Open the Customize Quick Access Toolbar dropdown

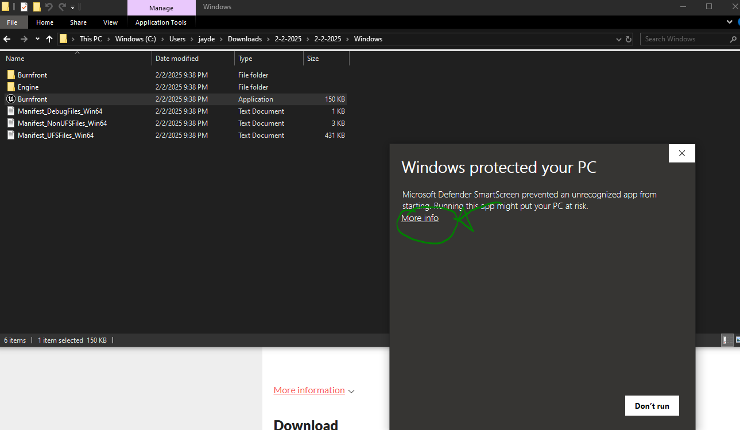pos(72,7)
